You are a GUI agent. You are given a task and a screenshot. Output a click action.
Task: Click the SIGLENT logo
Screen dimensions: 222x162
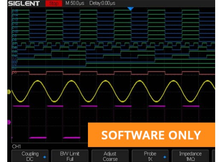[x=24, y=3]
